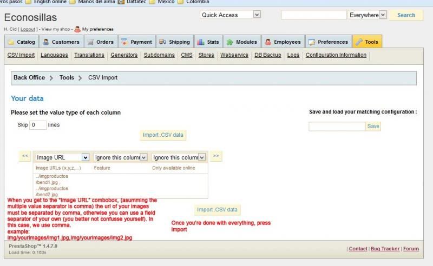This screenshot has height=266, width=433.
Task: Click the Logout link
Action: 28,29
